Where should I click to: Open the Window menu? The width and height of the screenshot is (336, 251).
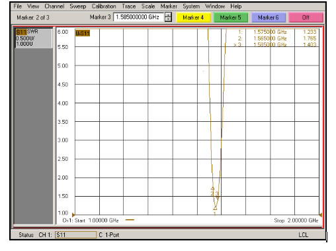(215, 6)
